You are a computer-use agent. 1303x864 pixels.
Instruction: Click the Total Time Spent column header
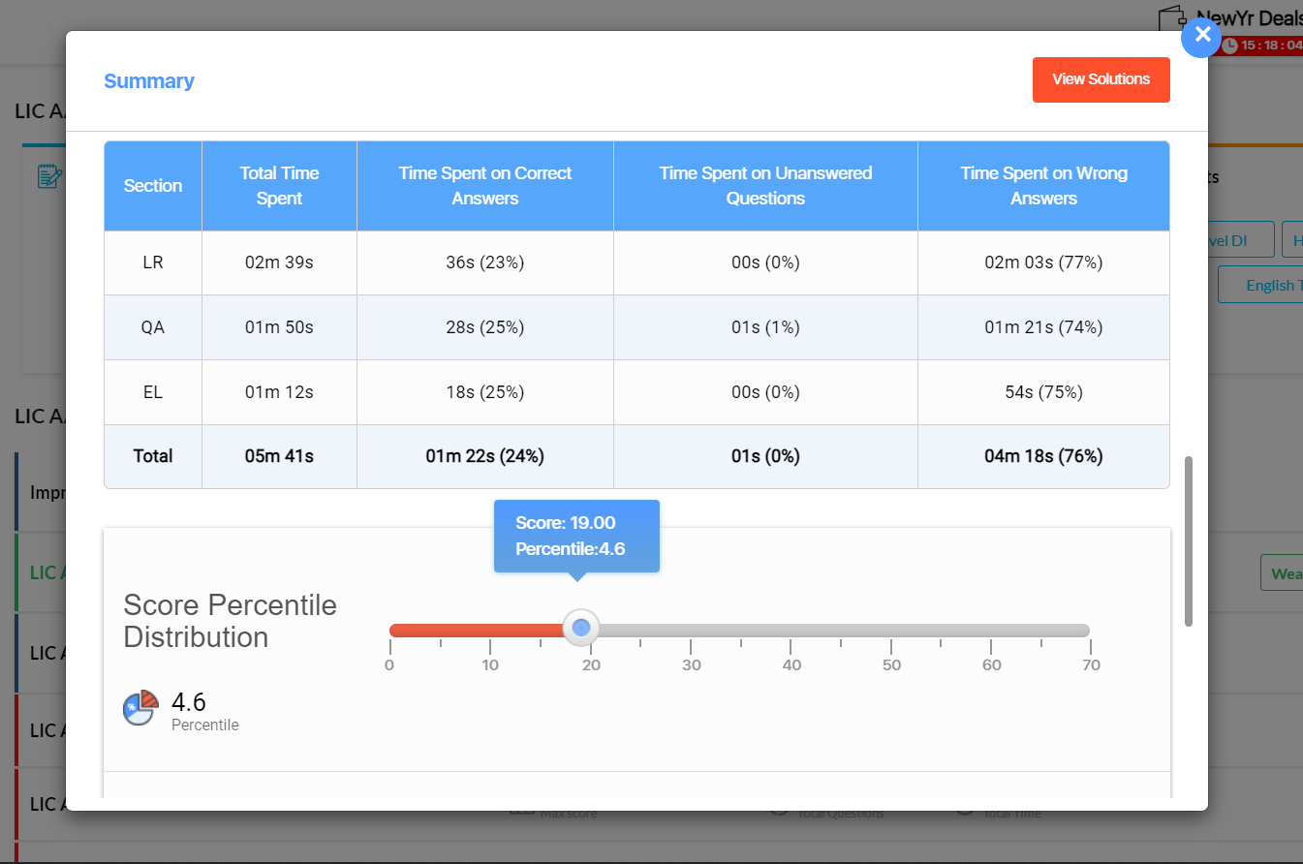[x=279, y=185]
